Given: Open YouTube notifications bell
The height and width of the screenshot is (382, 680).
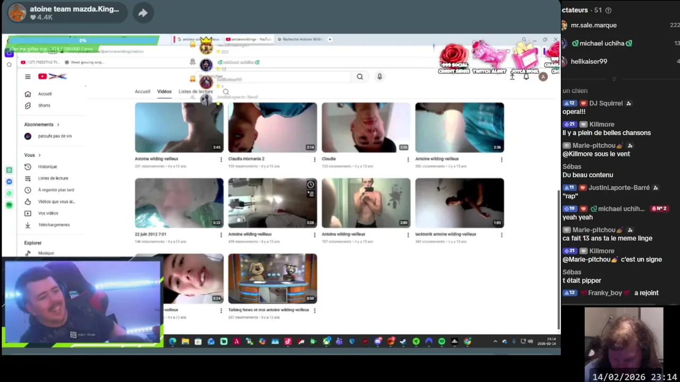Looking at the screenshot, I should click(x=526, y=76).
